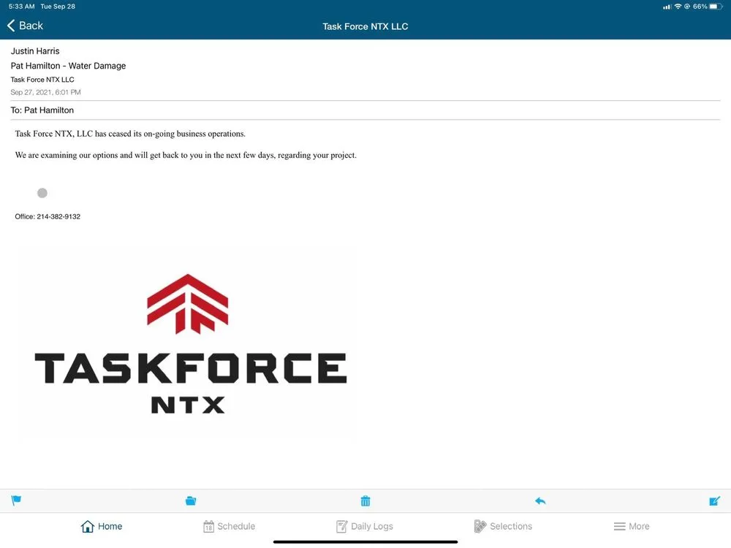The image size is (731, 548).
Task: View the Taskforce NTX logo image
Action: [x=186, y=343]
